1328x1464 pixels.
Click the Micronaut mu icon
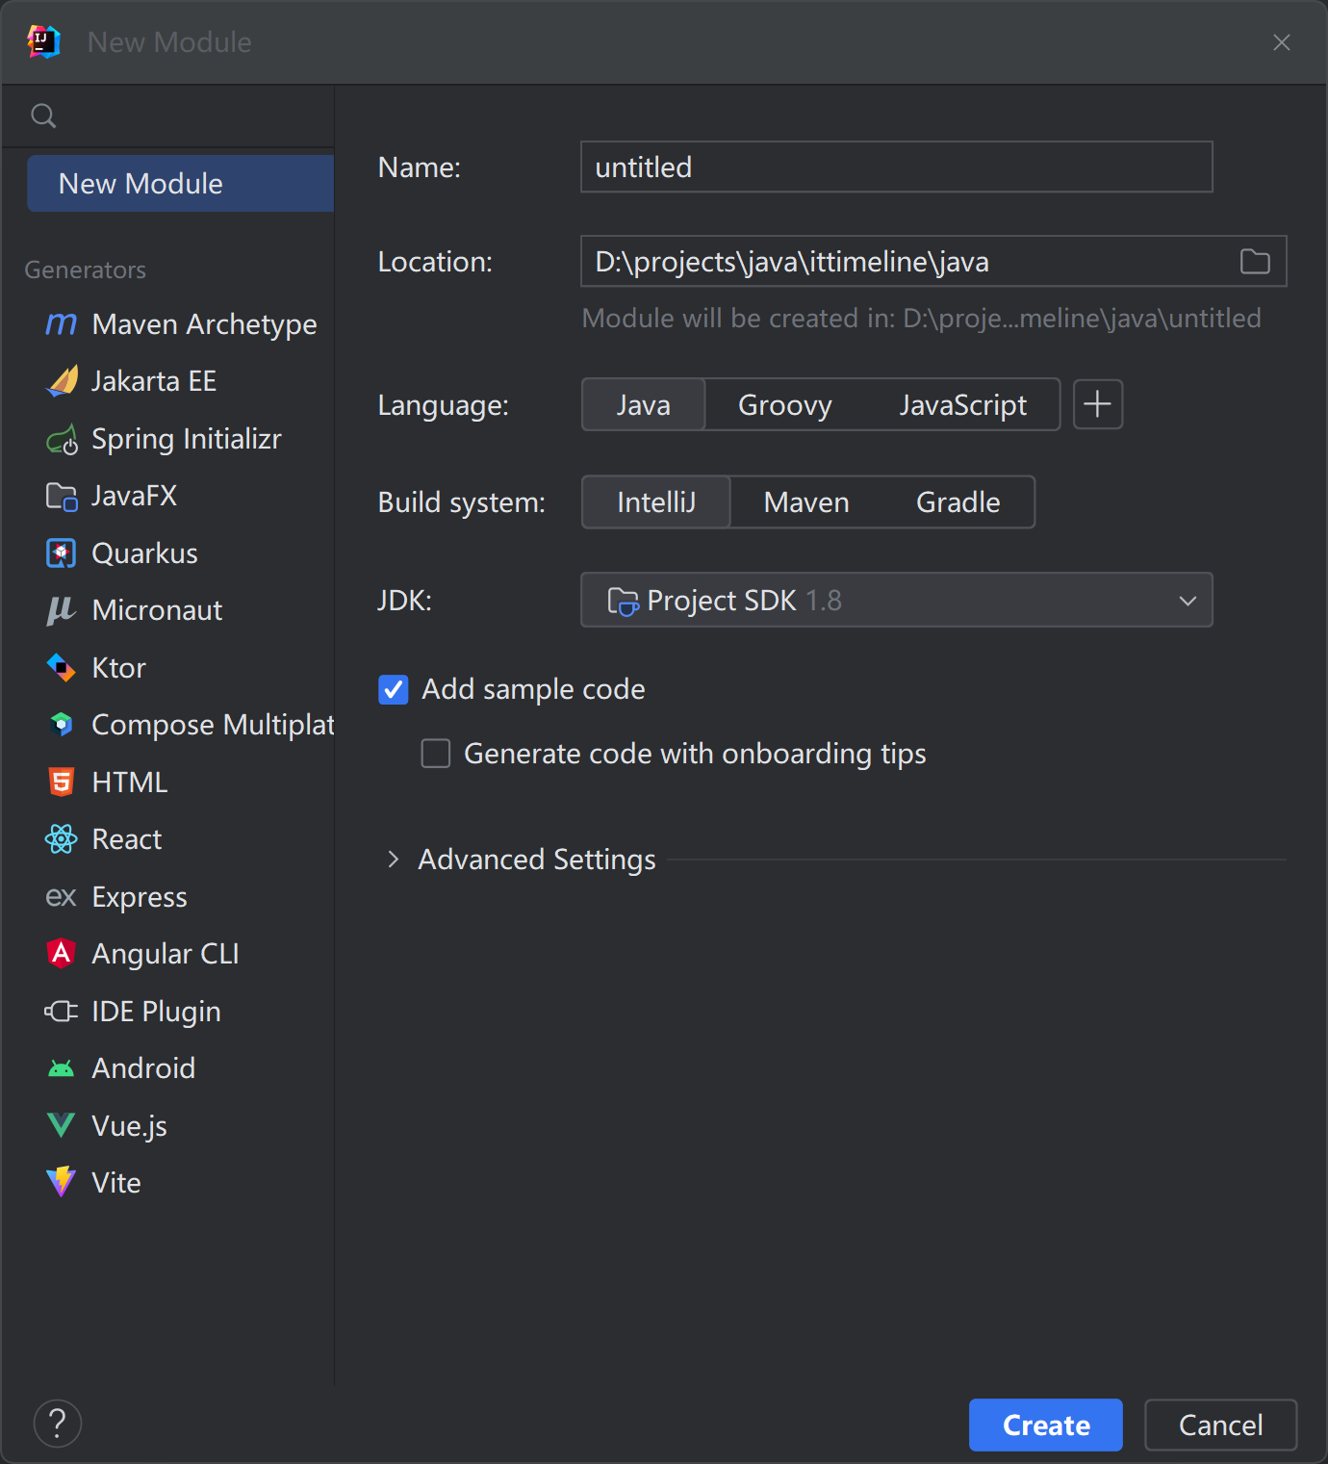(61, 610)
